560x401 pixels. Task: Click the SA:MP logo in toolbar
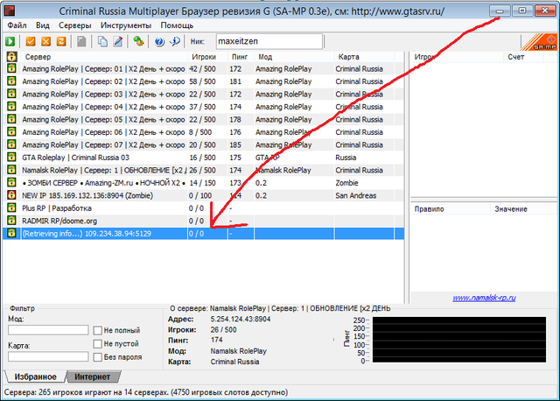pos(541,42)
